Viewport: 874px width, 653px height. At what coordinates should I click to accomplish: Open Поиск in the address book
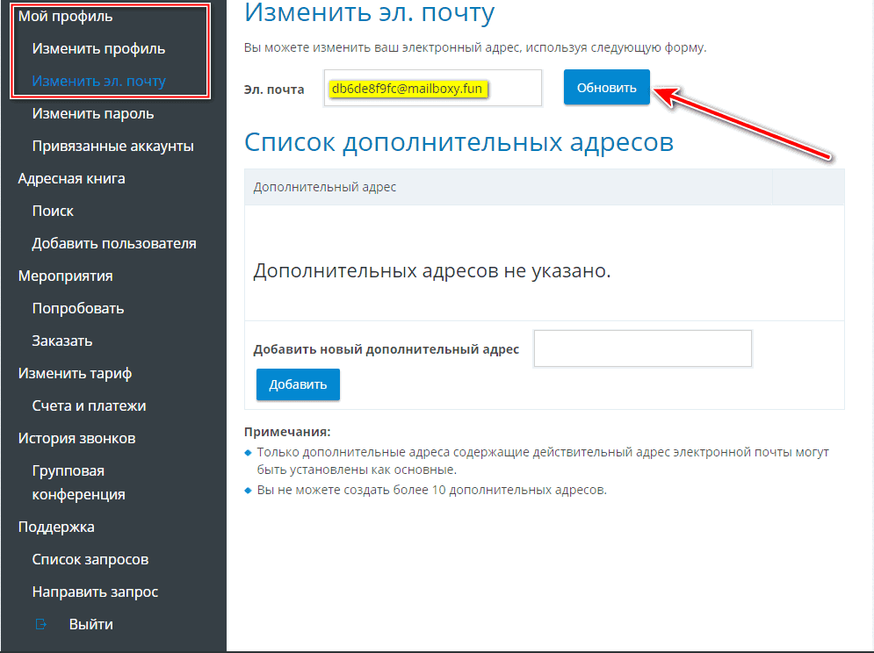pos(53,211)
